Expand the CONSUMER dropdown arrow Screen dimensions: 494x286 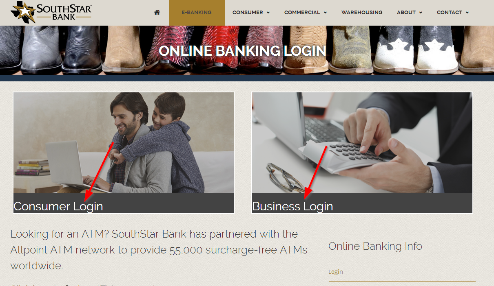[x=268, y=13]
